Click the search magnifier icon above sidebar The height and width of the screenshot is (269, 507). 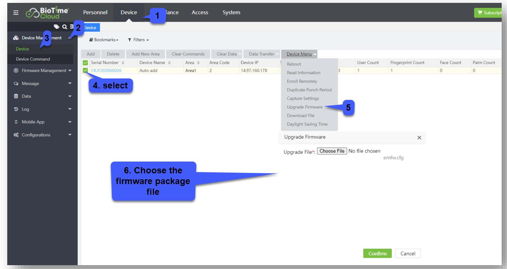click(x=64, y=27)
